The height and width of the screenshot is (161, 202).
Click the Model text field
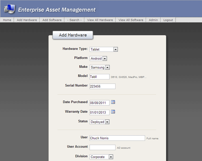(99, 77)
